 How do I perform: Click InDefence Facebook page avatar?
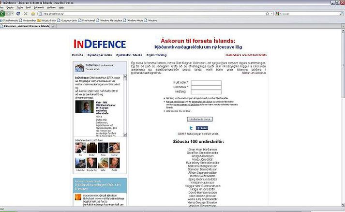pyautogui.click(x=79, y=67)
